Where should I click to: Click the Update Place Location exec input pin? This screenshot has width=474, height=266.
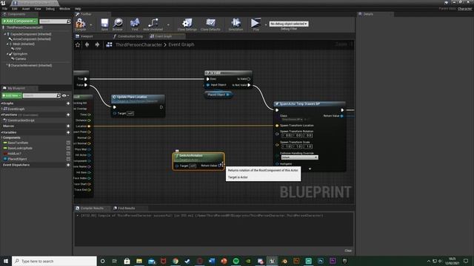tap(115, 107)
